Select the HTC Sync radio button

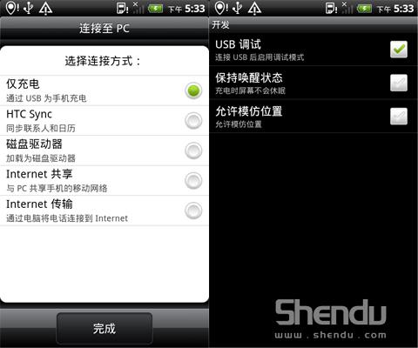point(193,120)
